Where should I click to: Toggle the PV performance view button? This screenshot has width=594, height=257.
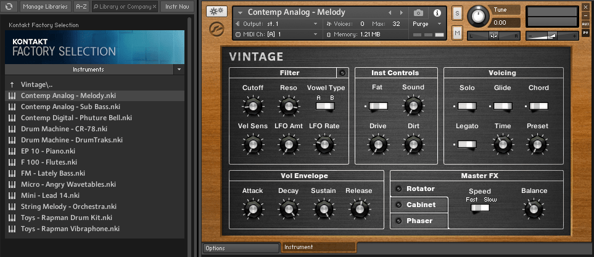[x=585, y=33]
